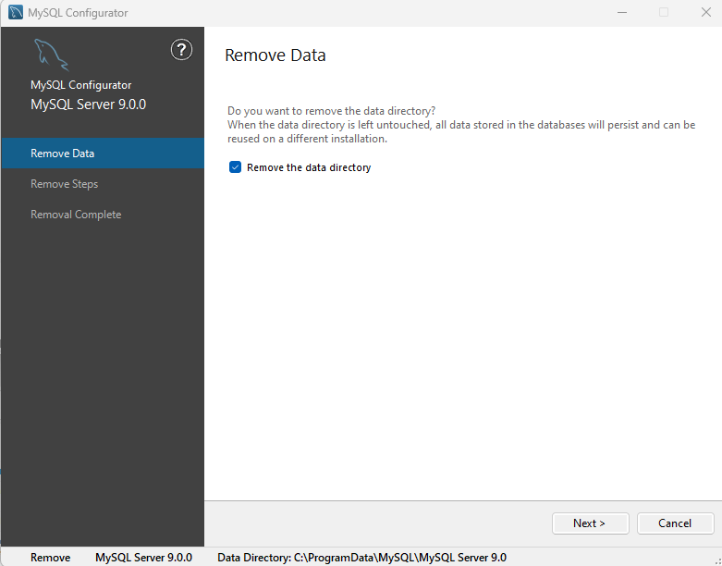Click 'MySQL Server 9.0.0' in status bar

[143, 558]
